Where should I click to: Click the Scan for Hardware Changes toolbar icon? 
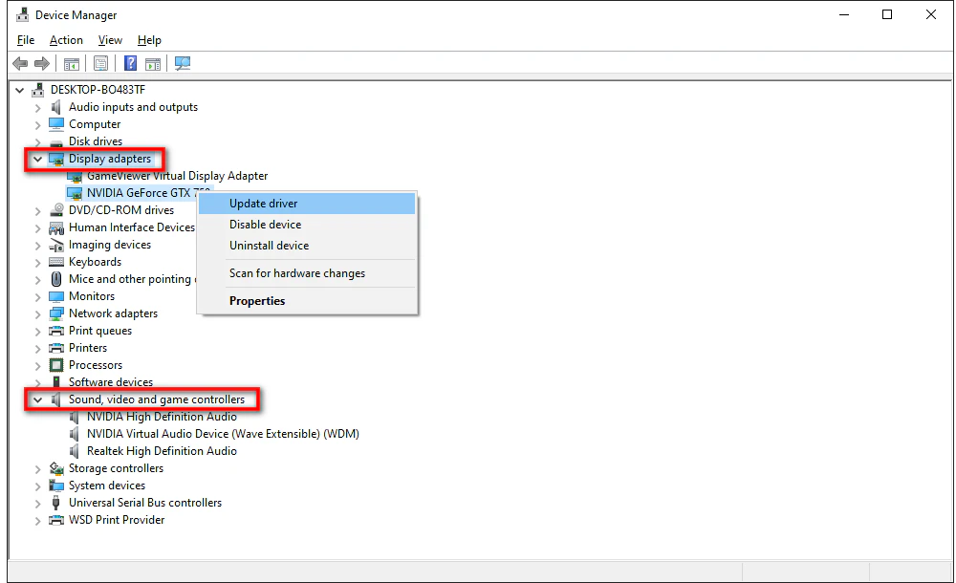pyautogui.click(x=183, y=63)
